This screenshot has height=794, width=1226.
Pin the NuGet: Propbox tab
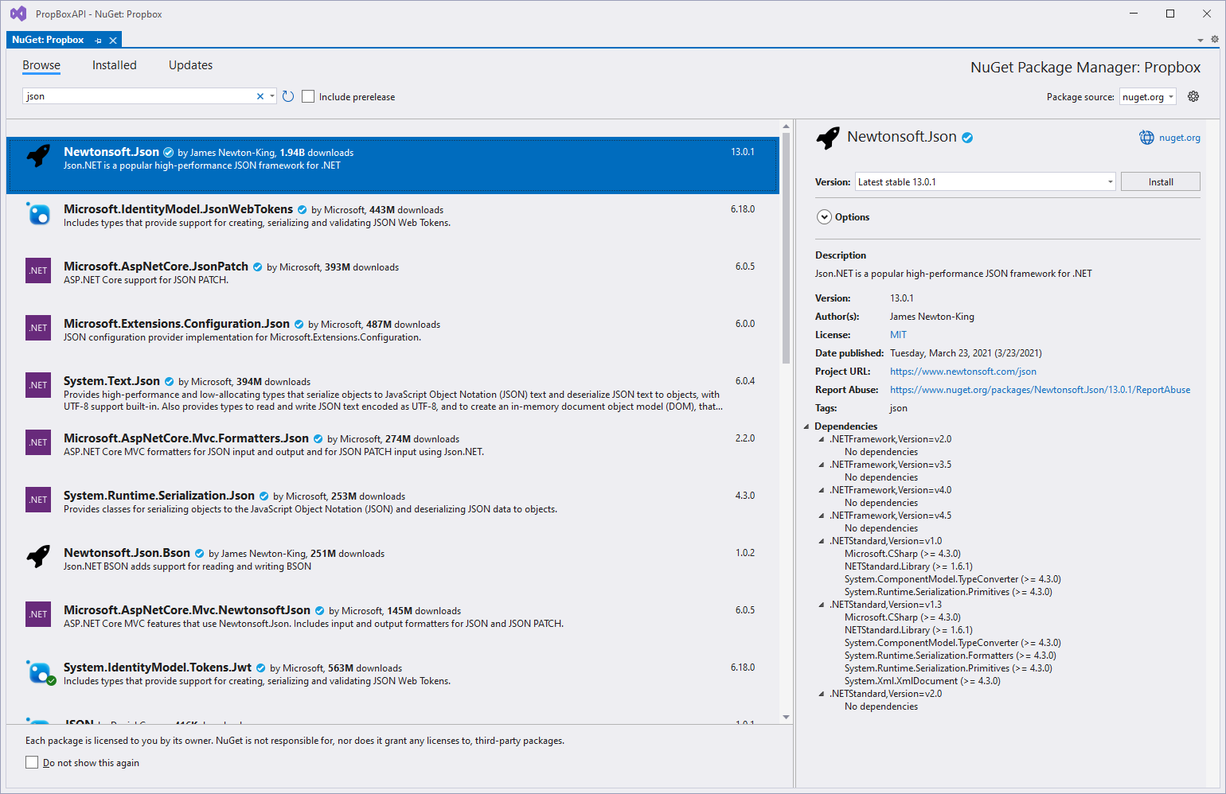tap(99, 41)
